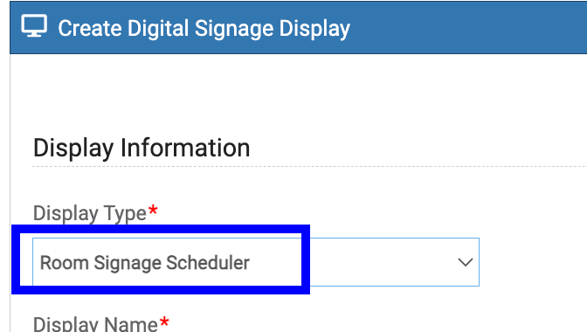Click the blank form area above Display Information
587x332 pixels.
point(300,93)
